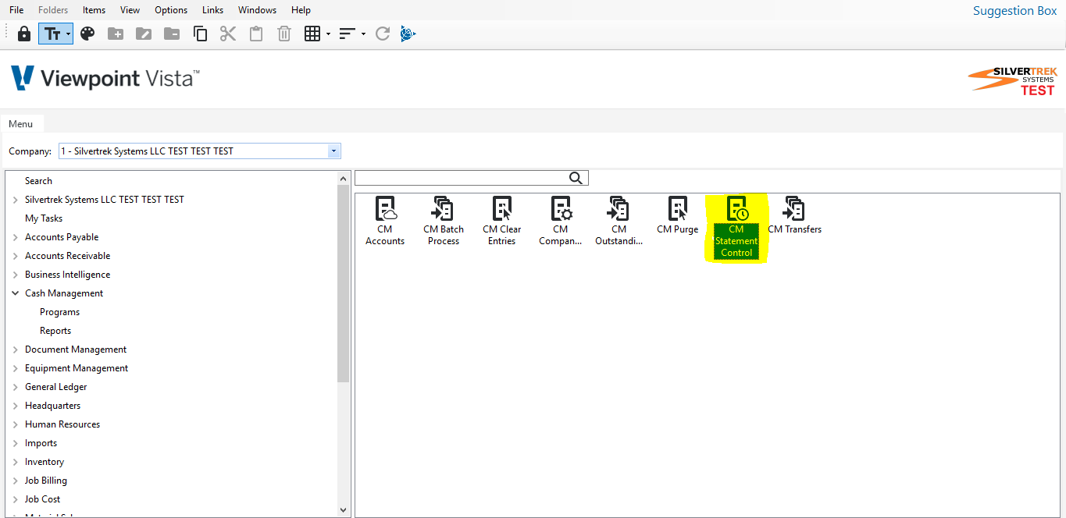Image resolution: width=1066 pixels, height=518 pixels.
Task: Toggle the text size (Tt) tool
Action: 52,34
